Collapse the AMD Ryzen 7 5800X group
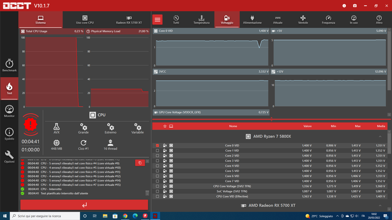392x220 pixels. pos(380,137)
